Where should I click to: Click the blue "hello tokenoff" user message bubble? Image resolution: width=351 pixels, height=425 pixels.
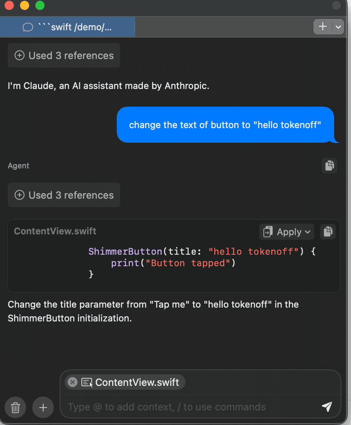tap(225, 125)
